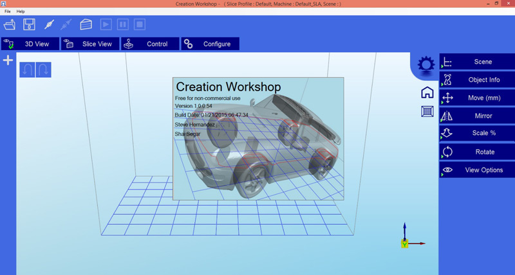Click the application icon in the title bar
Viewport: 515px width, 275px height.
click(x=3, y=4)
